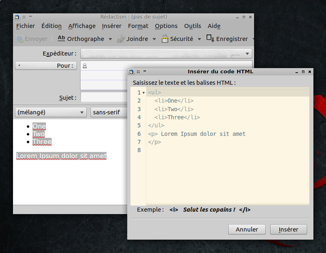Click the Envoyer send button
The width and height of the screenshot is (326, 253).
(x=32, y=39)
